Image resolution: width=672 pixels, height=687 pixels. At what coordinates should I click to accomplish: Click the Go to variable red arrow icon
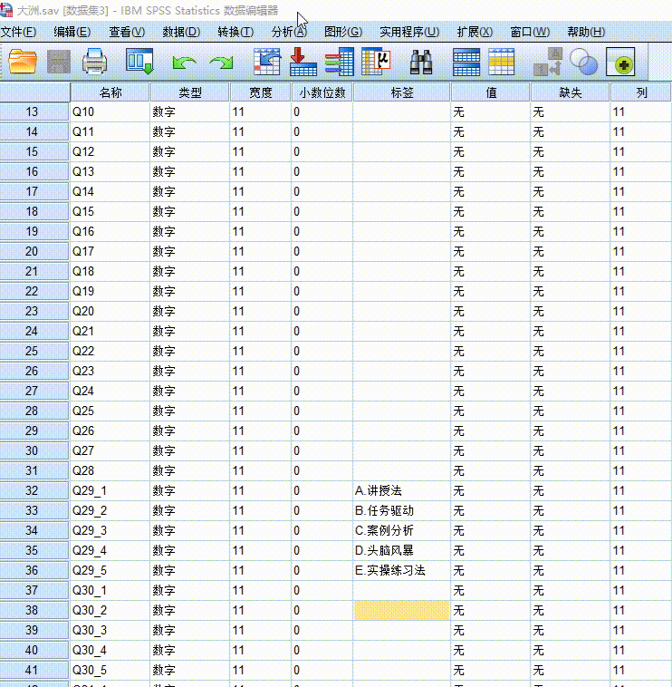click(303, 62)
